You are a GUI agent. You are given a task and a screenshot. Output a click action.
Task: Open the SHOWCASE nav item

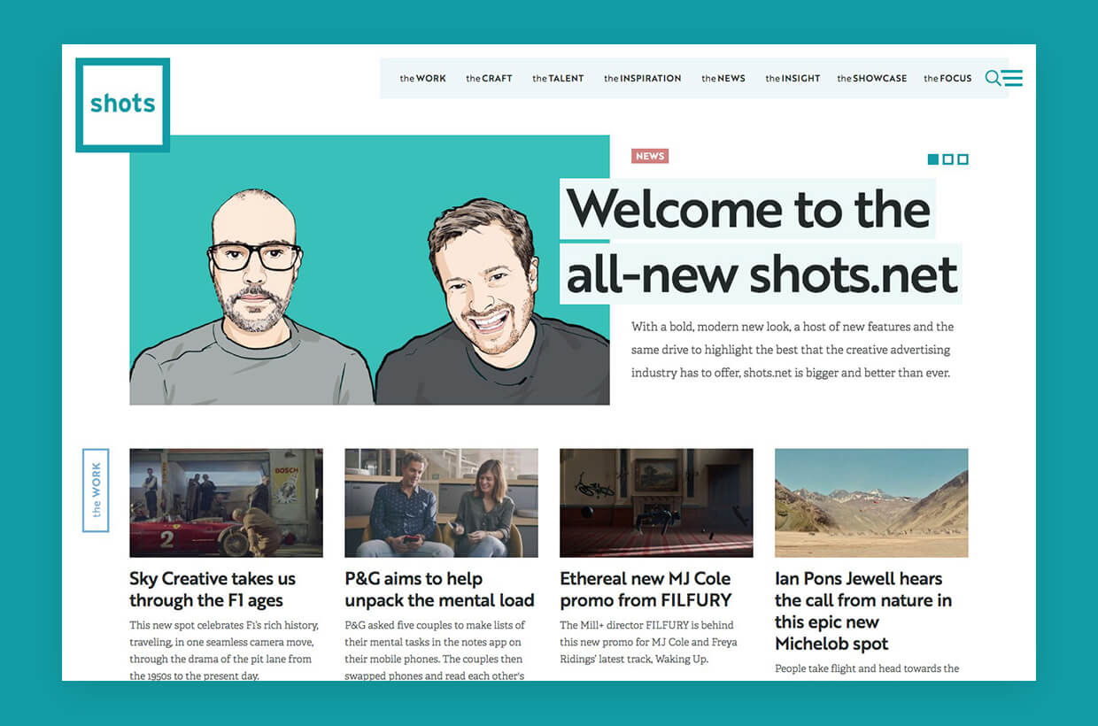(872, 78)
